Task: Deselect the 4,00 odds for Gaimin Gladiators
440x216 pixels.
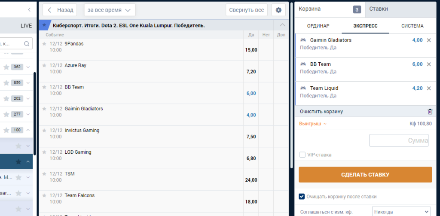Action: (251, 115)
